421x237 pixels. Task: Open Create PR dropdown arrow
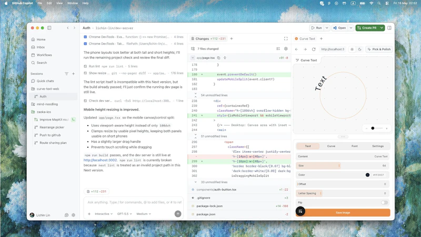tap(382, 28)
